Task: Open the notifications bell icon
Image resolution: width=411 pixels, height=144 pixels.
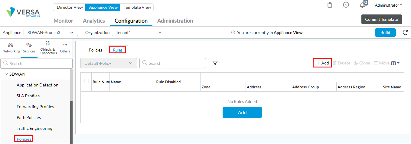Action: click(x=362, y=5)
